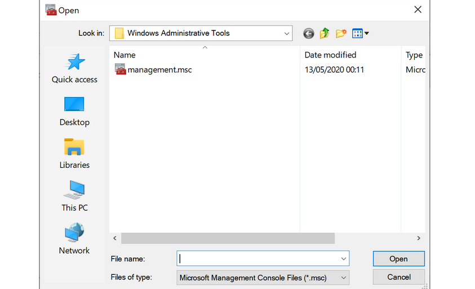The height and width of the screenshot is (289, 475).
Task: Click the scroll right arrow
Action: click(419, 238)
